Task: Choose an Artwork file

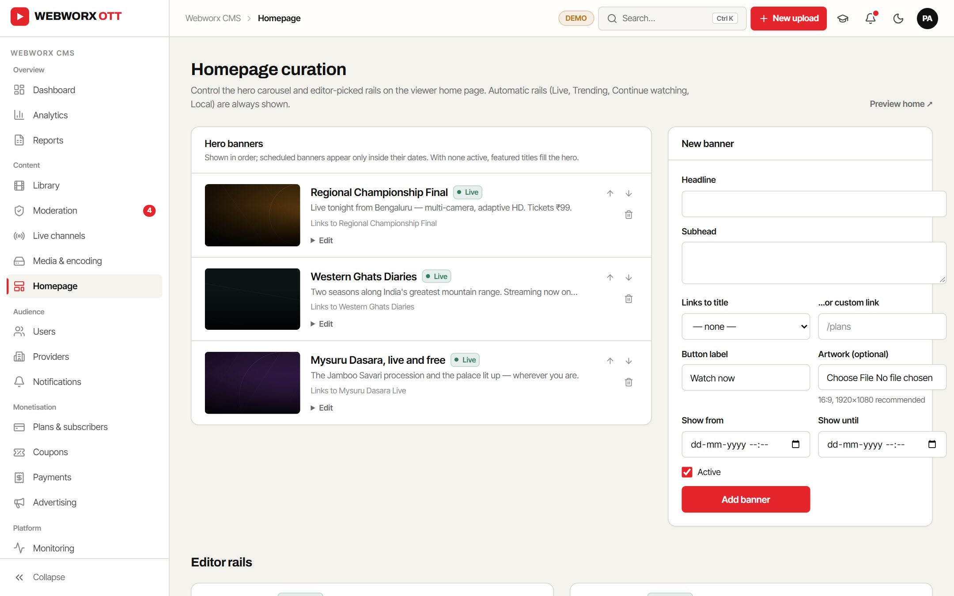Action: pyautogui.click(x=882, y=377)
